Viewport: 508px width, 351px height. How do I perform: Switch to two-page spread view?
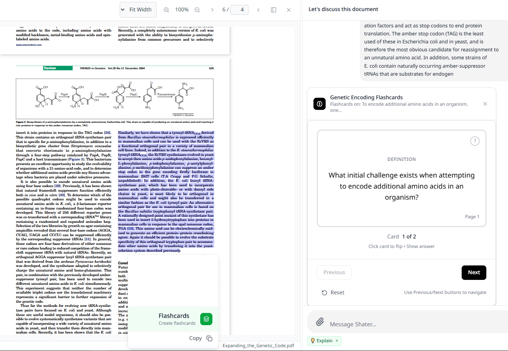pyautogui.click(x=274, y=10)
